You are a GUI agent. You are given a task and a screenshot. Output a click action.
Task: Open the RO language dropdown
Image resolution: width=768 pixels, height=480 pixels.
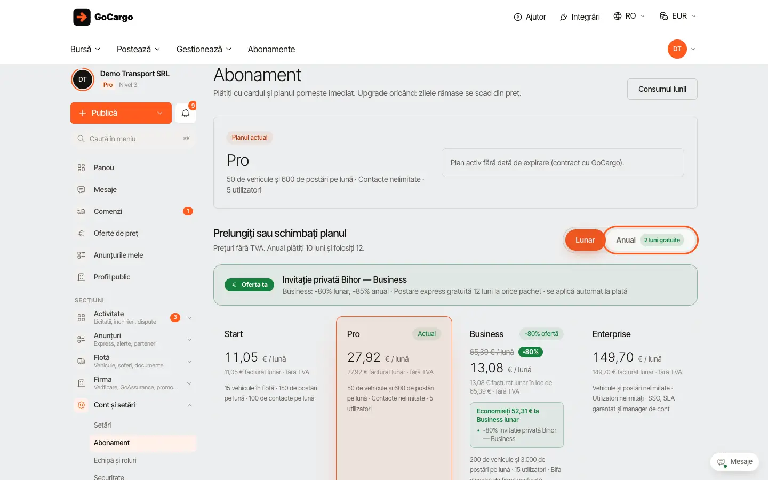[x=629, y=16]
